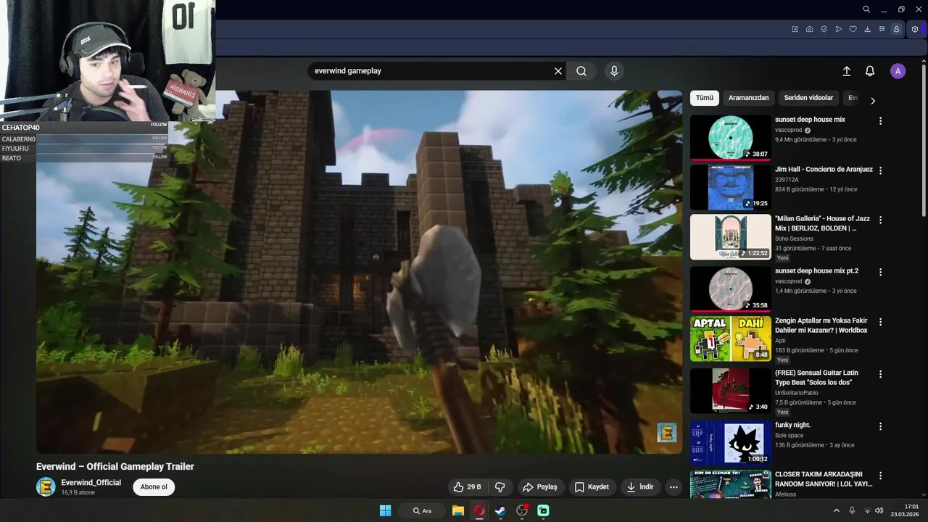Click the 'Kaydet' save button
This screenshot has height=522, width=928.
(x=592, y=487)
